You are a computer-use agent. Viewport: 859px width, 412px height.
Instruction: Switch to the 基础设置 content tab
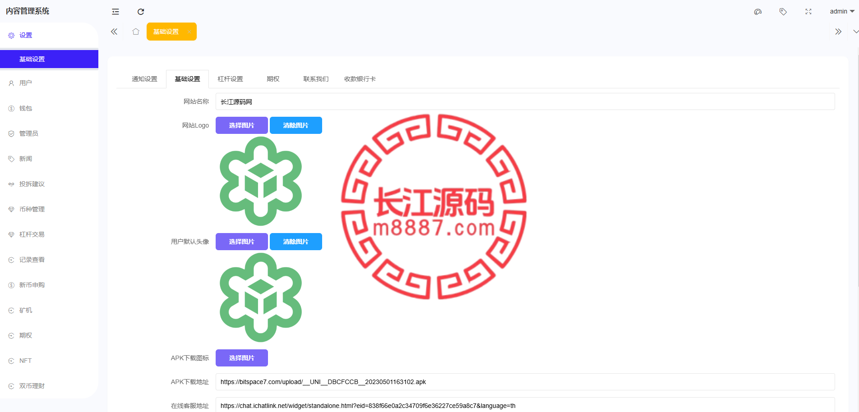pos(187,79)
